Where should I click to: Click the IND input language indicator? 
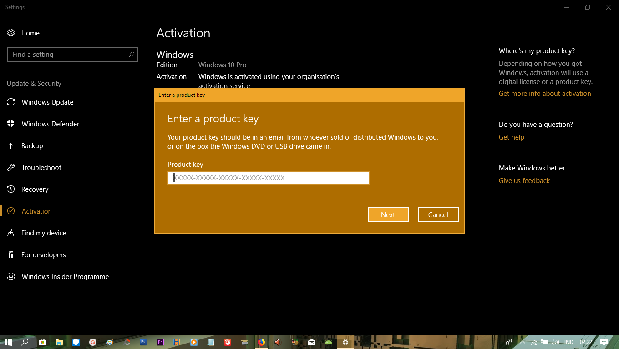569,342
